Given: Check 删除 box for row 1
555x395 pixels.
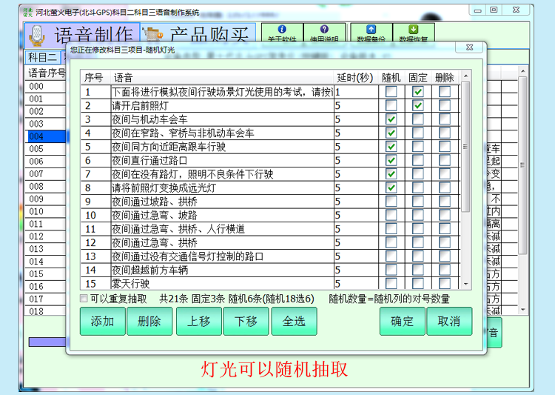Looking at the screenshot, I should (x=444, y=92).
